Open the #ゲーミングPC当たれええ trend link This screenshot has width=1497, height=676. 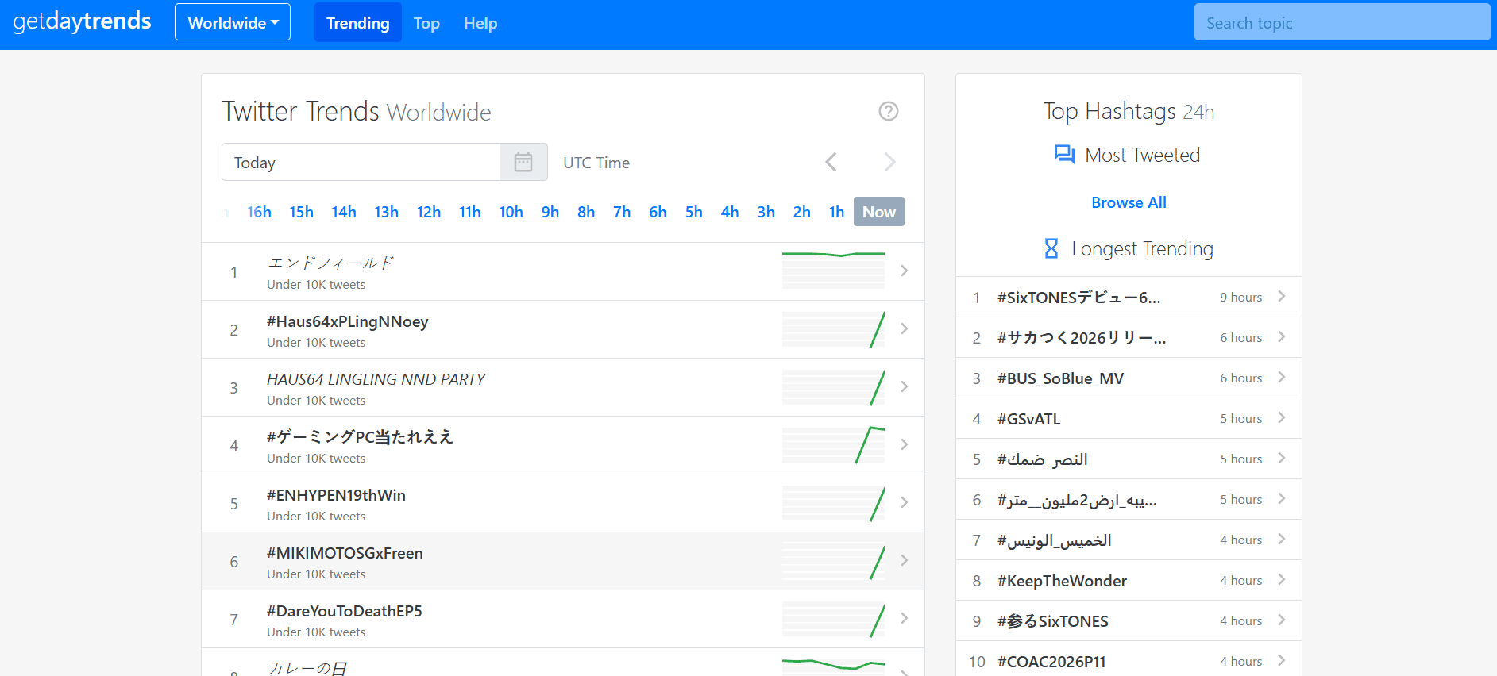360,437
